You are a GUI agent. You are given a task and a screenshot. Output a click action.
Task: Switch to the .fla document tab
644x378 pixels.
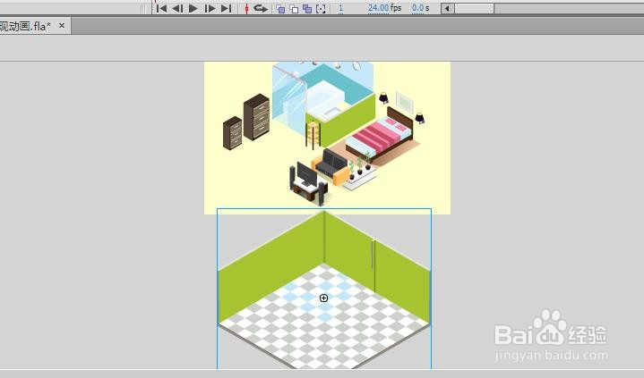coord(25,26)
